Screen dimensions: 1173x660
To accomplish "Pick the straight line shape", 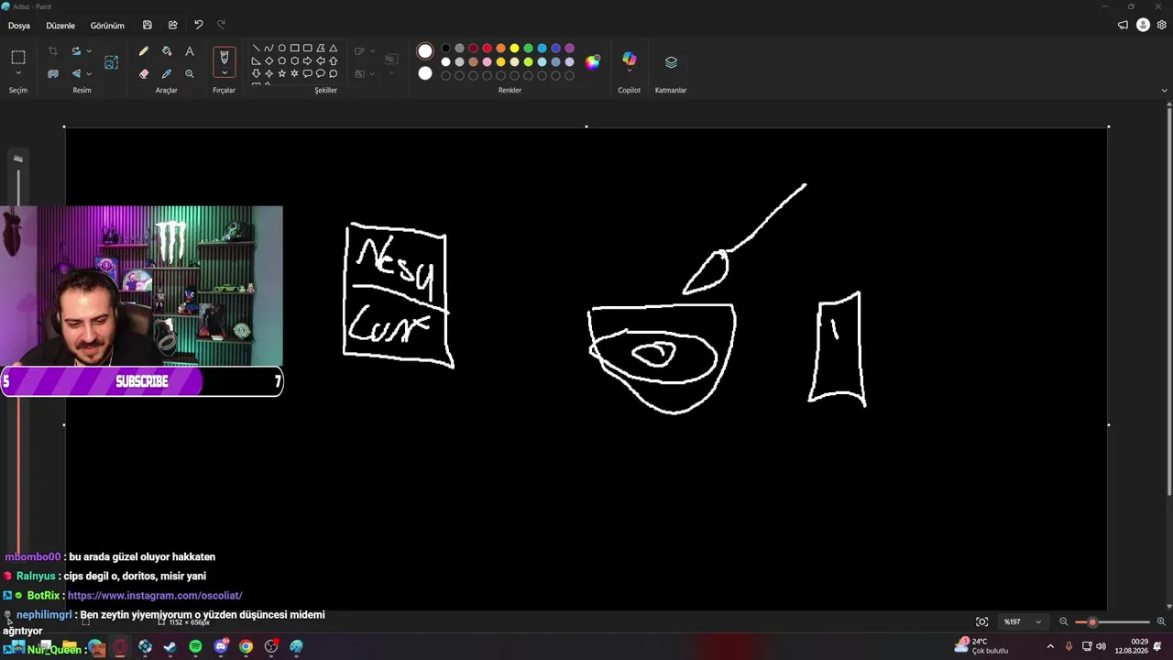I will (256, 48).
